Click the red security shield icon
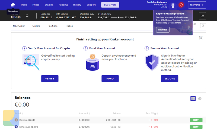Screen dimensions: 217x130 (x=181, y=5)
